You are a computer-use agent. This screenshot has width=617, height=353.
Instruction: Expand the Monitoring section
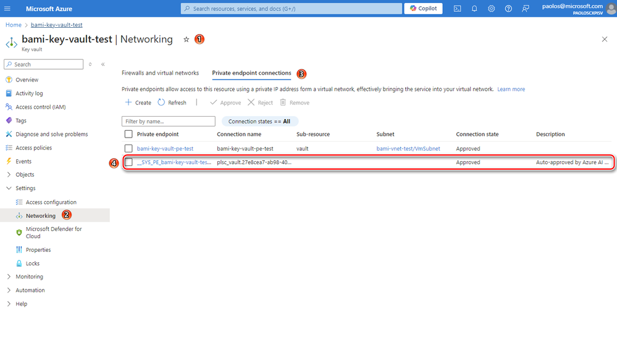pos(9,276)
